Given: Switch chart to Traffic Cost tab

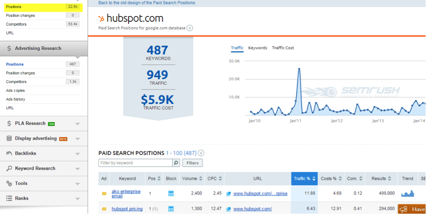Looking at the screenshot, I should pyautogui.click(x=283, y=48).
